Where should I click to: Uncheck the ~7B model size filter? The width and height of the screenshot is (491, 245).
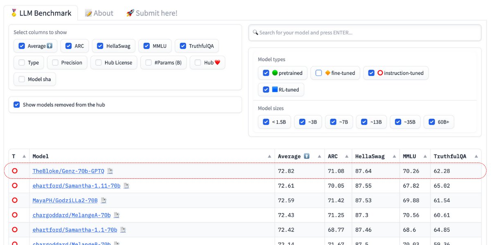point(333,122)
